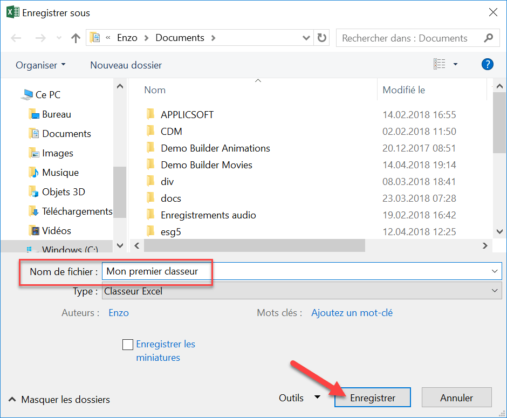Image resolution: width=507 pixels, height=418 pixels.
Task: Click the Nom de fichier text field
Action: click(297, 271)
